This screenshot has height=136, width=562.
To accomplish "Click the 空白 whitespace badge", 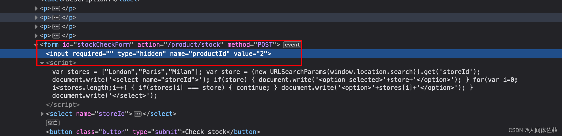I will [x=53, y=123].
